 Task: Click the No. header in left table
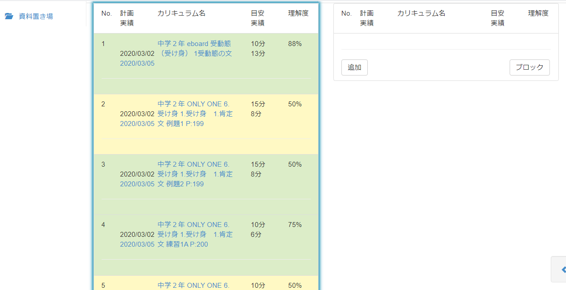pos(106,13)
